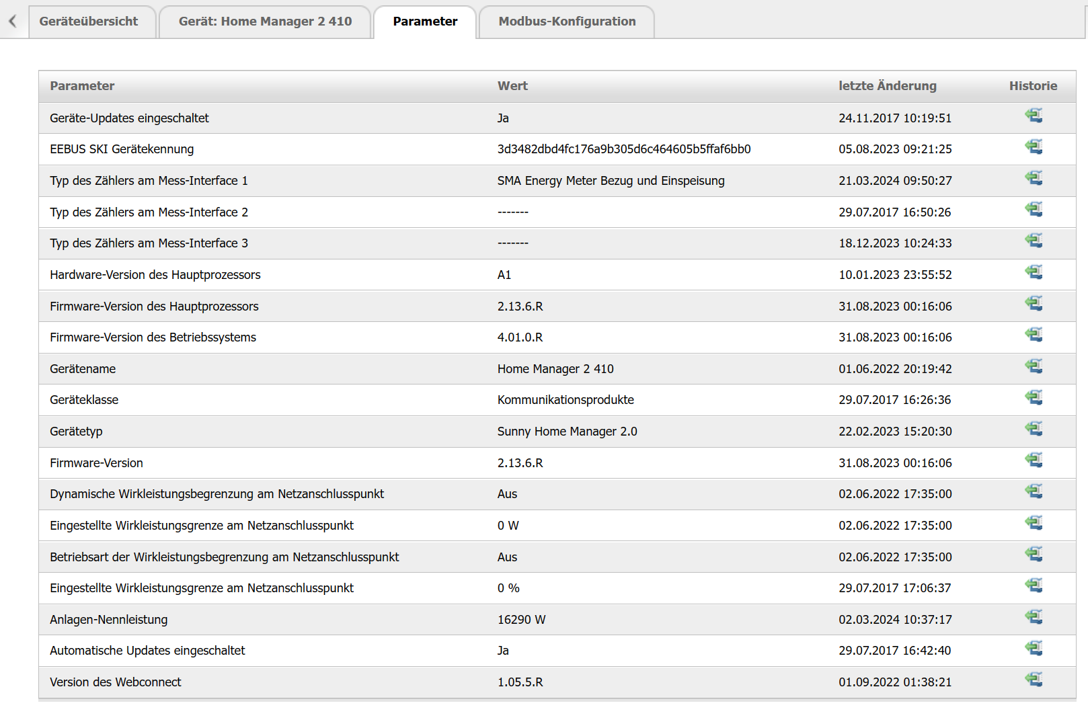Open history for Betriebsart der Wirkleistungsbegrenzung
This screenshot has height=728, width=1088.
1034,555
